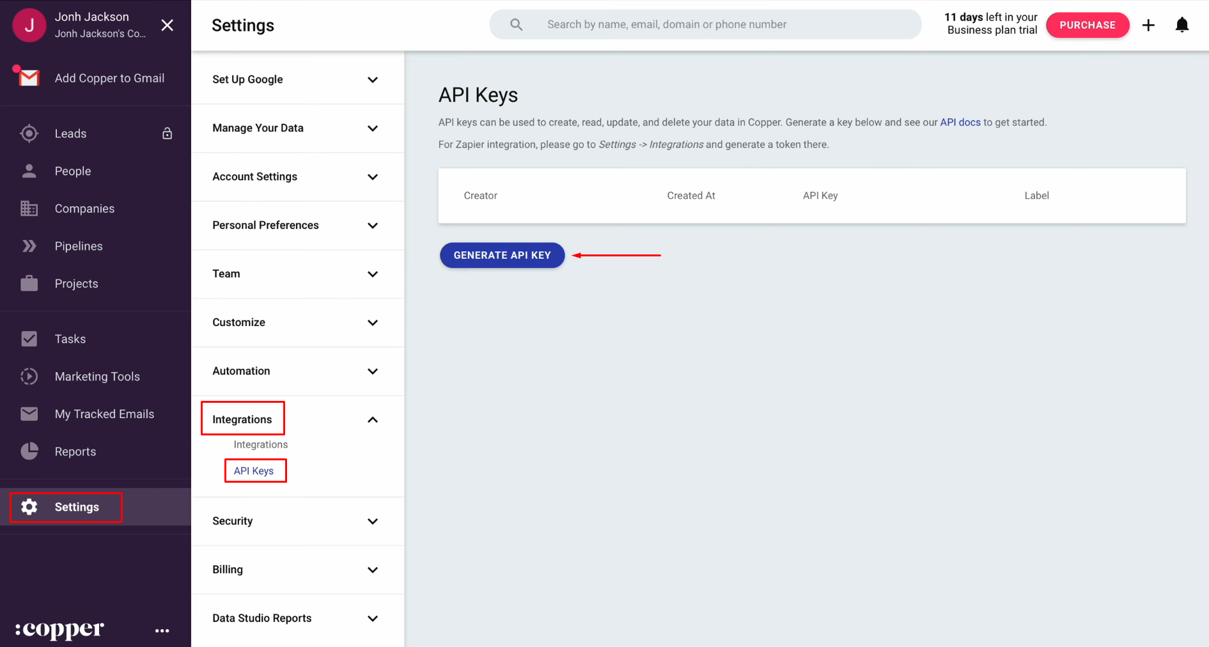Screen dimensions: 1209x647
Task: Expand the Automation section chevron
Action: coord(373,371)
